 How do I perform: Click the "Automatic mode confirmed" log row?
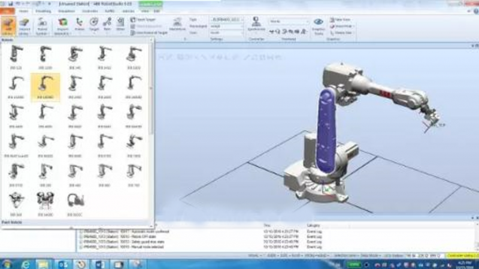pyautogui.click(x=202, y=232)
